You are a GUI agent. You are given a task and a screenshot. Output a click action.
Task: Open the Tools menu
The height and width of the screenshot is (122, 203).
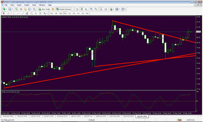tap(34, 5)
